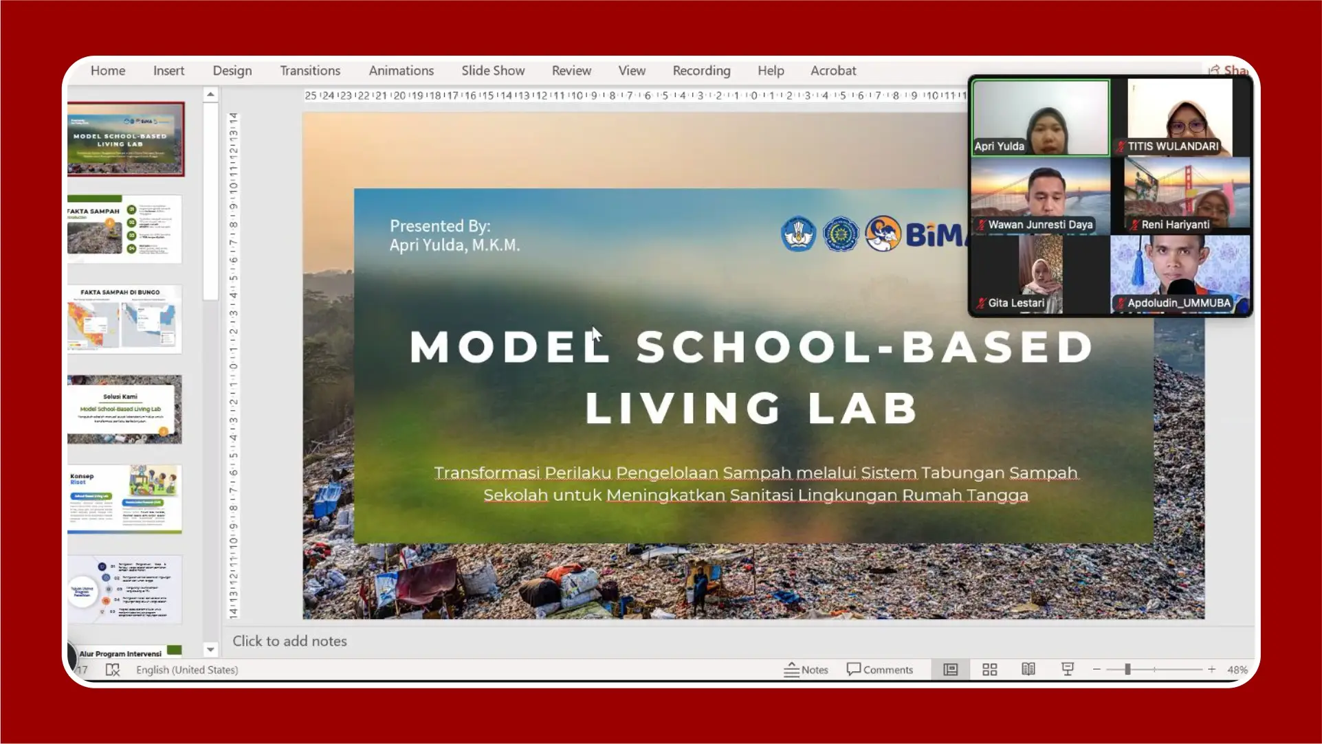Screen dimensions: 1322x744
Task: Click English (United States) language indicator
Action: [187, 670]
